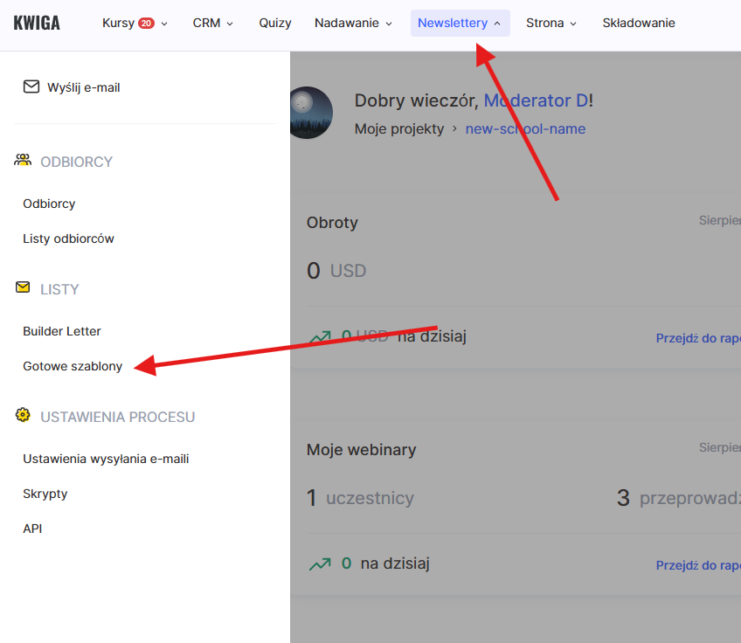
Task: Click the KWIGA logo
Action: 37,24
